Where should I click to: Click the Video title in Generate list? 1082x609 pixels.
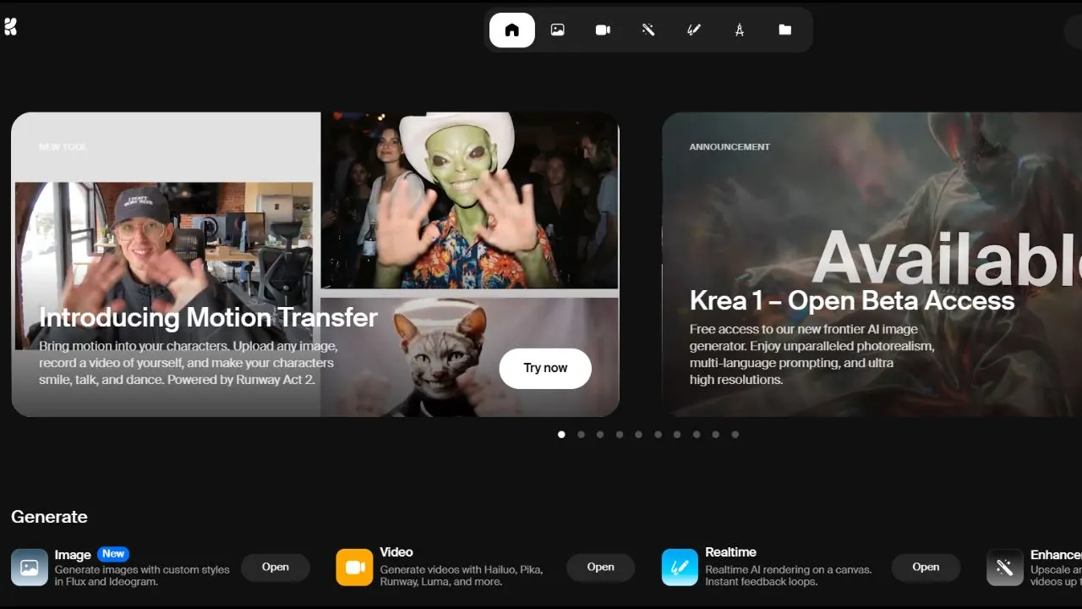coord(396,552)
